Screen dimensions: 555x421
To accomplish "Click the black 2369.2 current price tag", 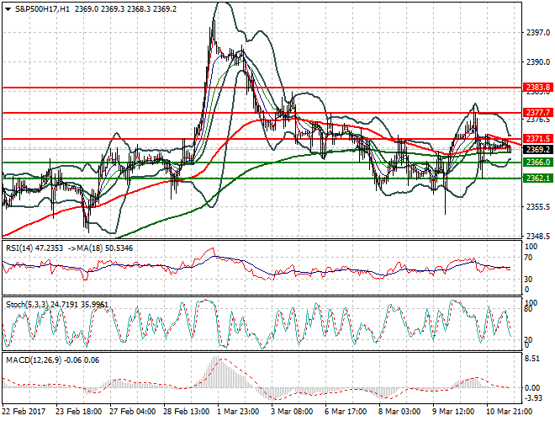I will [537, 149].
